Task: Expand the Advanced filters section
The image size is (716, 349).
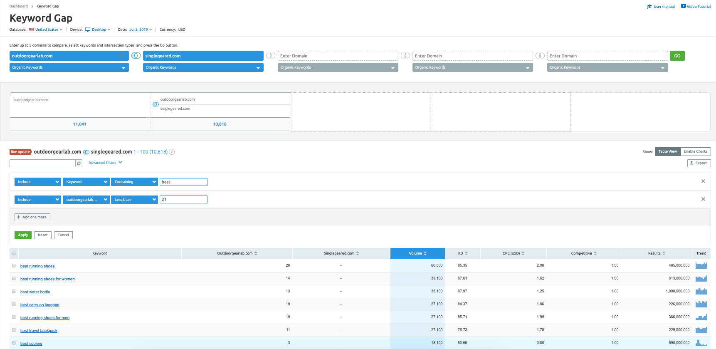Action: (105, 163)
